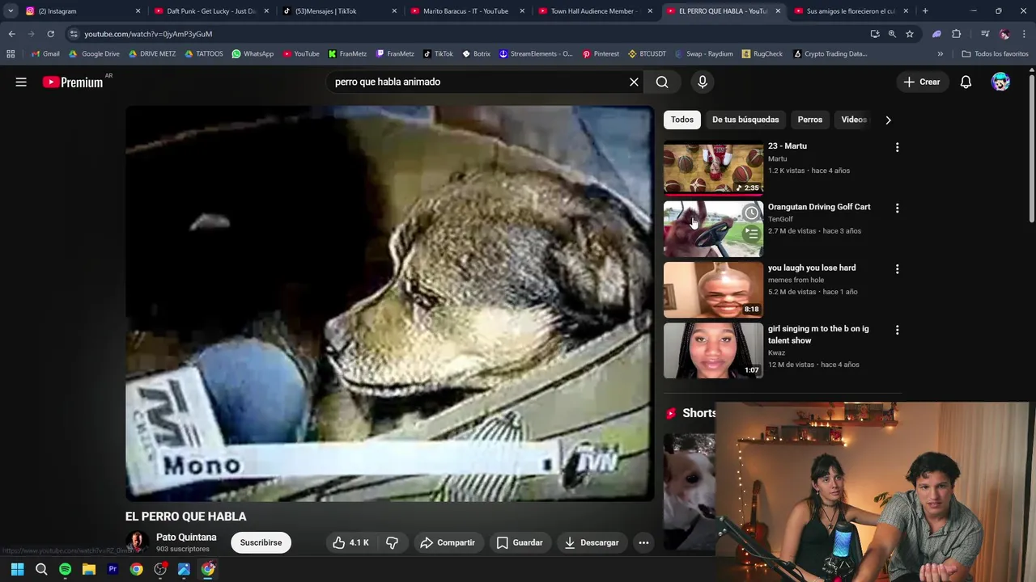
Task: Open Premiere Pro from the taskbar
Action: [x=113, y=569]
